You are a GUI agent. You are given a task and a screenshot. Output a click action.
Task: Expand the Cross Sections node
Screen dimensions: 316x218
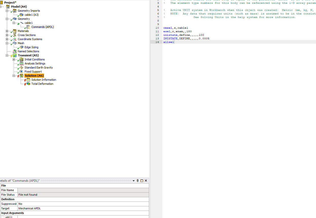pos(7,35)
